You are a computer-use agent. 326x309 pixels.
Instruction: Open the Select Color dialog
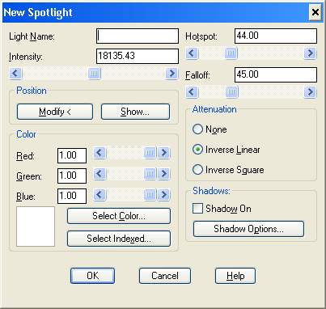coord(119,216)
